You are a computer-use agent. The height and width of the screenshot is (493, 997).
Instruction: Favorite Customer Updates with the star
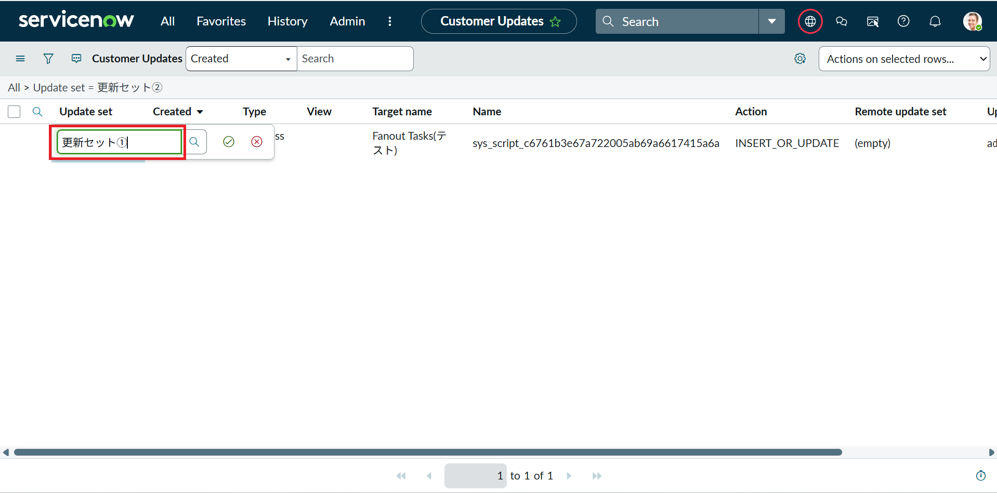click(556, 22)
